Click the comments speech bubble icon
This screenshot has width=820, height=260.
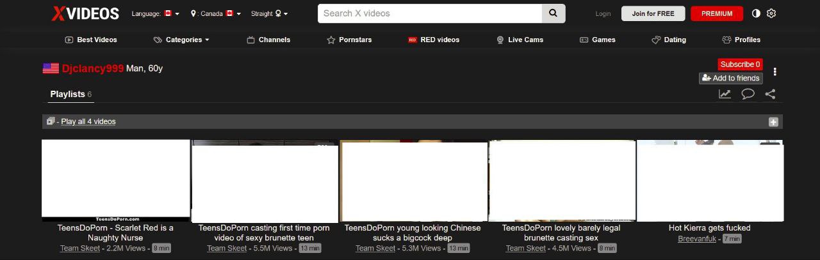pyautogui.click(x=748, y=94)
